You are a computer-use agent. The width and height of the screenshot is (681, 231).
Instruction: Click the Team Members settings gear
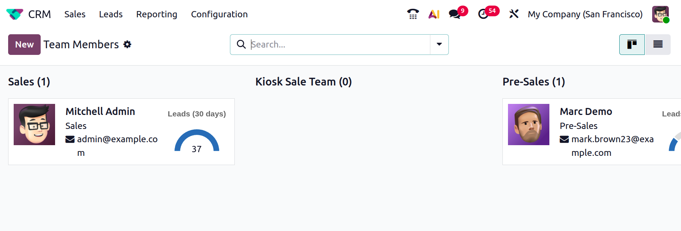128,45
